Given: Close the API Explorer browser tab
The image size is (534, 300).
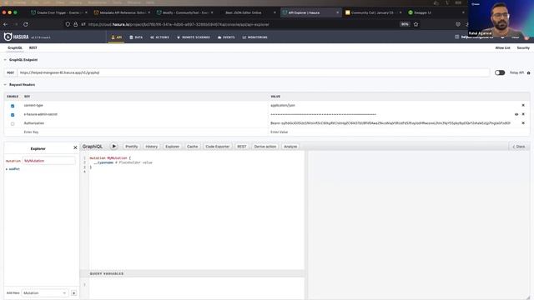Looking at the screenshot, I should tap(337, 12).
